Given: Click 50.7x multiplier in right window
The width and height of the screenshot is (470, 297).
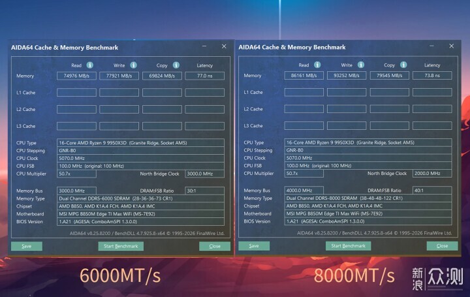Looking at the screenshot, I should (304, 174).
